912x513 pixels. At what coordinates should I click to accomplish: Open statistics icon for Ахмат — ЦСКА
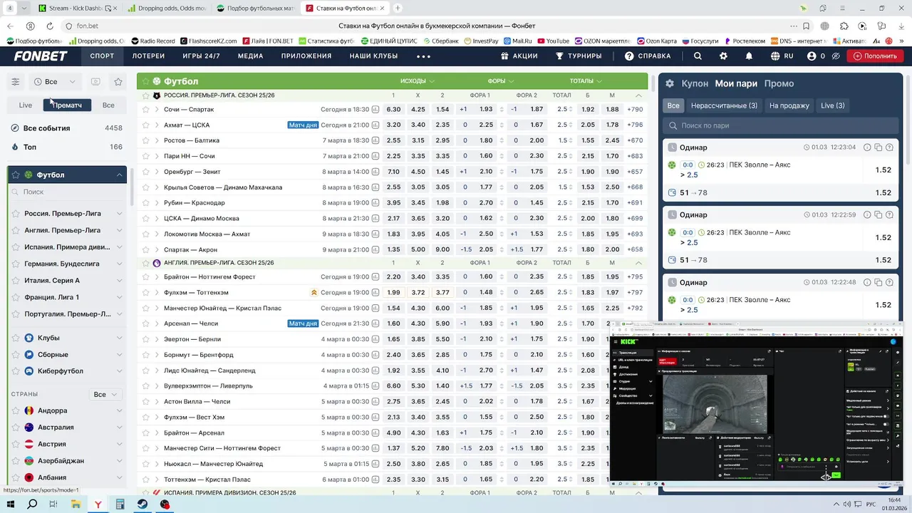(x=375, y=125)
